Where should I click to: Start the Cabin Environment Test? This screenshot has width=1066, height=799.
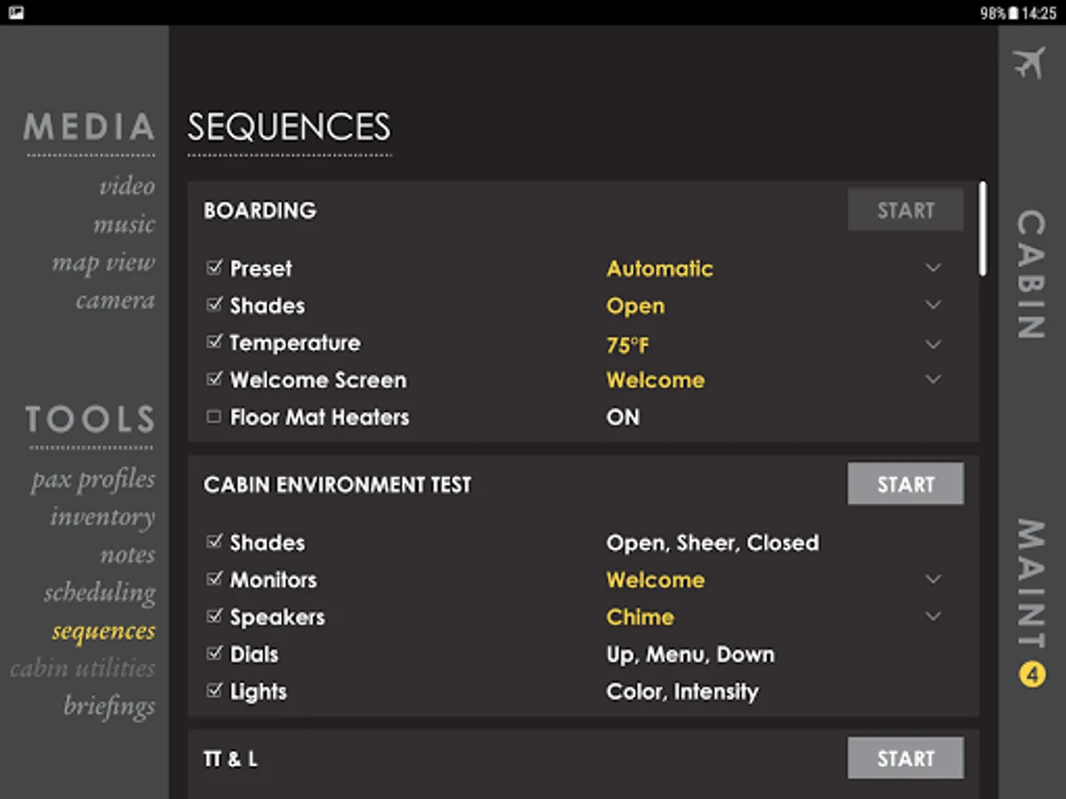(x=905, y=484)
